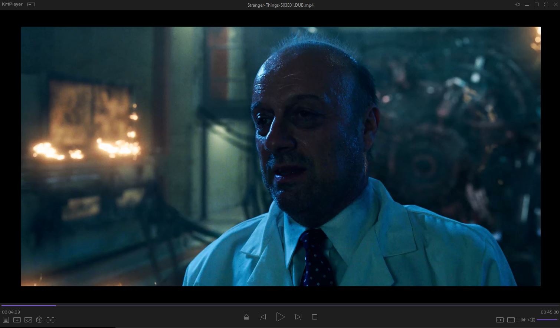The image size is (560, 328).
Task: Click the screen capture icon
Action: (50, 320)
